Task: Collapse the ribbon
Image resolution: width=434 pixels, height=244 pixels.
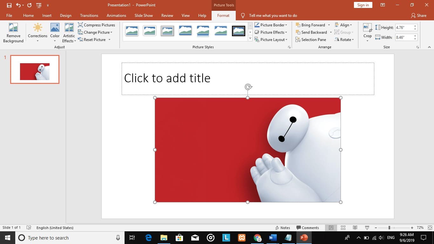Action: click(x=429, y=47)
